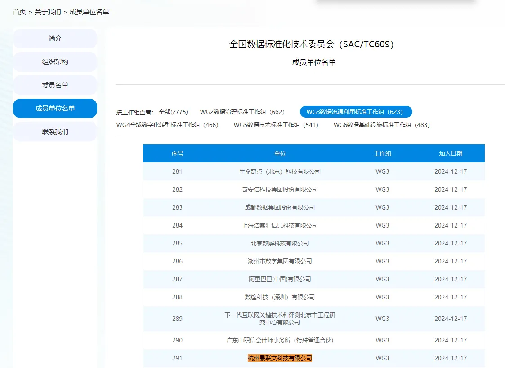Click the highlighted 杭州景联文科技有限公司 entry

pos(280,358)
